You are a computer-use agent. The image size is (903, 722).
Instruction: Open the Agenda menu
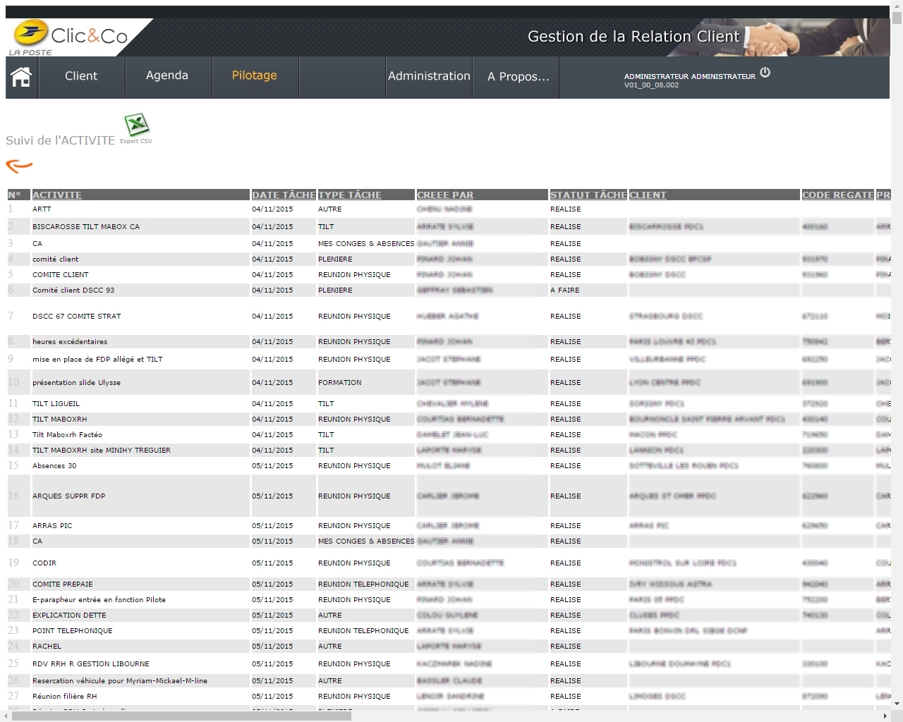click(x=167, y=75)
